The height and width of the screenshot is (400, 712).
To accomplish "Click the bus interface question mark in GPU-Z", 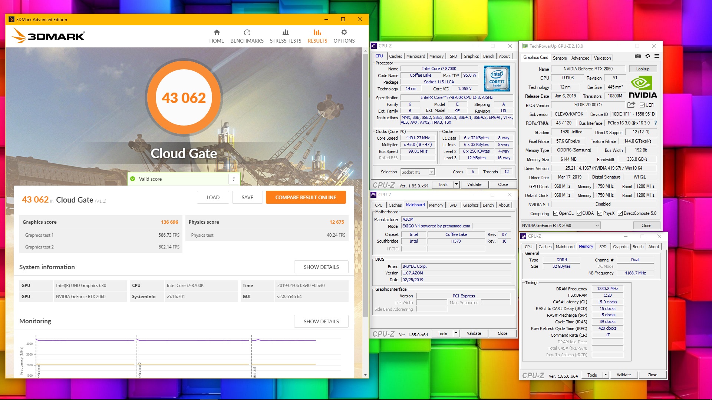I will pyautogui.click(x=655, y=123).
